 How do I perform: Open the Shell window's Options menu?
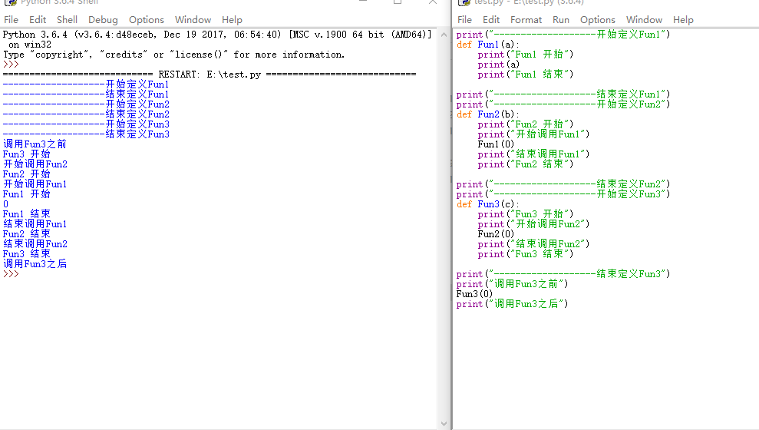pos(146,19)
